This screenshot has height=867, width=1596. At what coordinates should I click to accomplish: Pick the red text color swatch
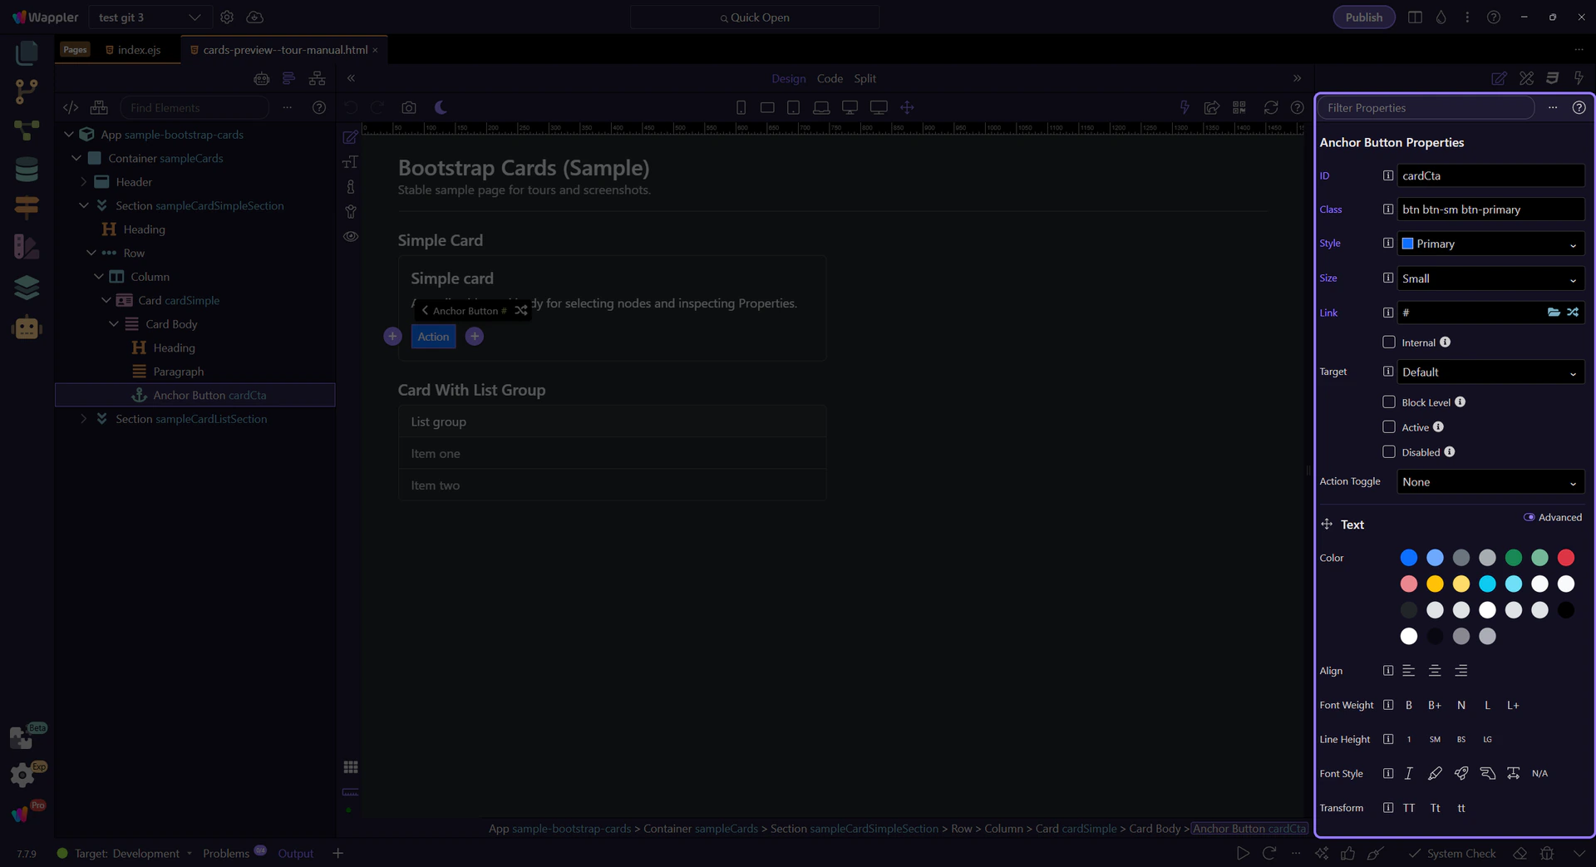pos(1565,558)
